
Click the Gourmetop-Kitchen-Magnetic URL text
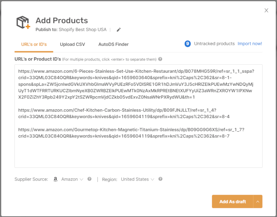click(131, 133)
